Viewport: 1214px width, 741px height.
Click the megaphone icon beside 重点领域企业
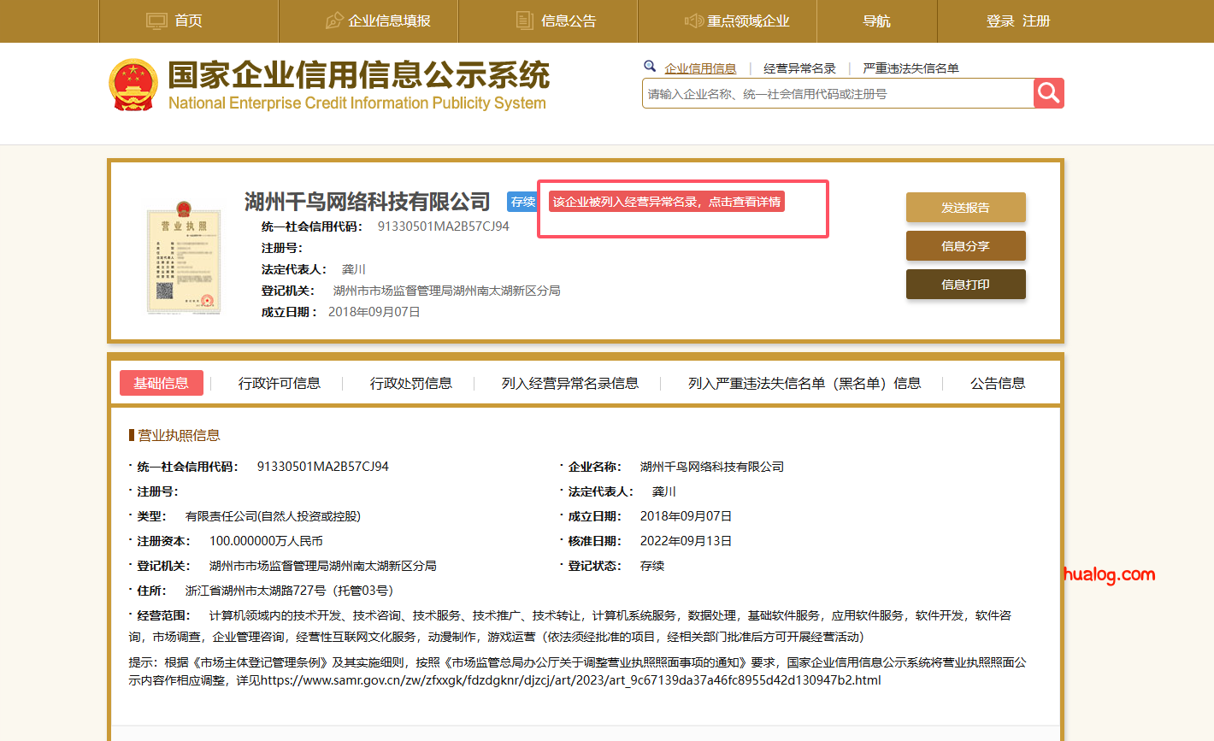[693, 21]
